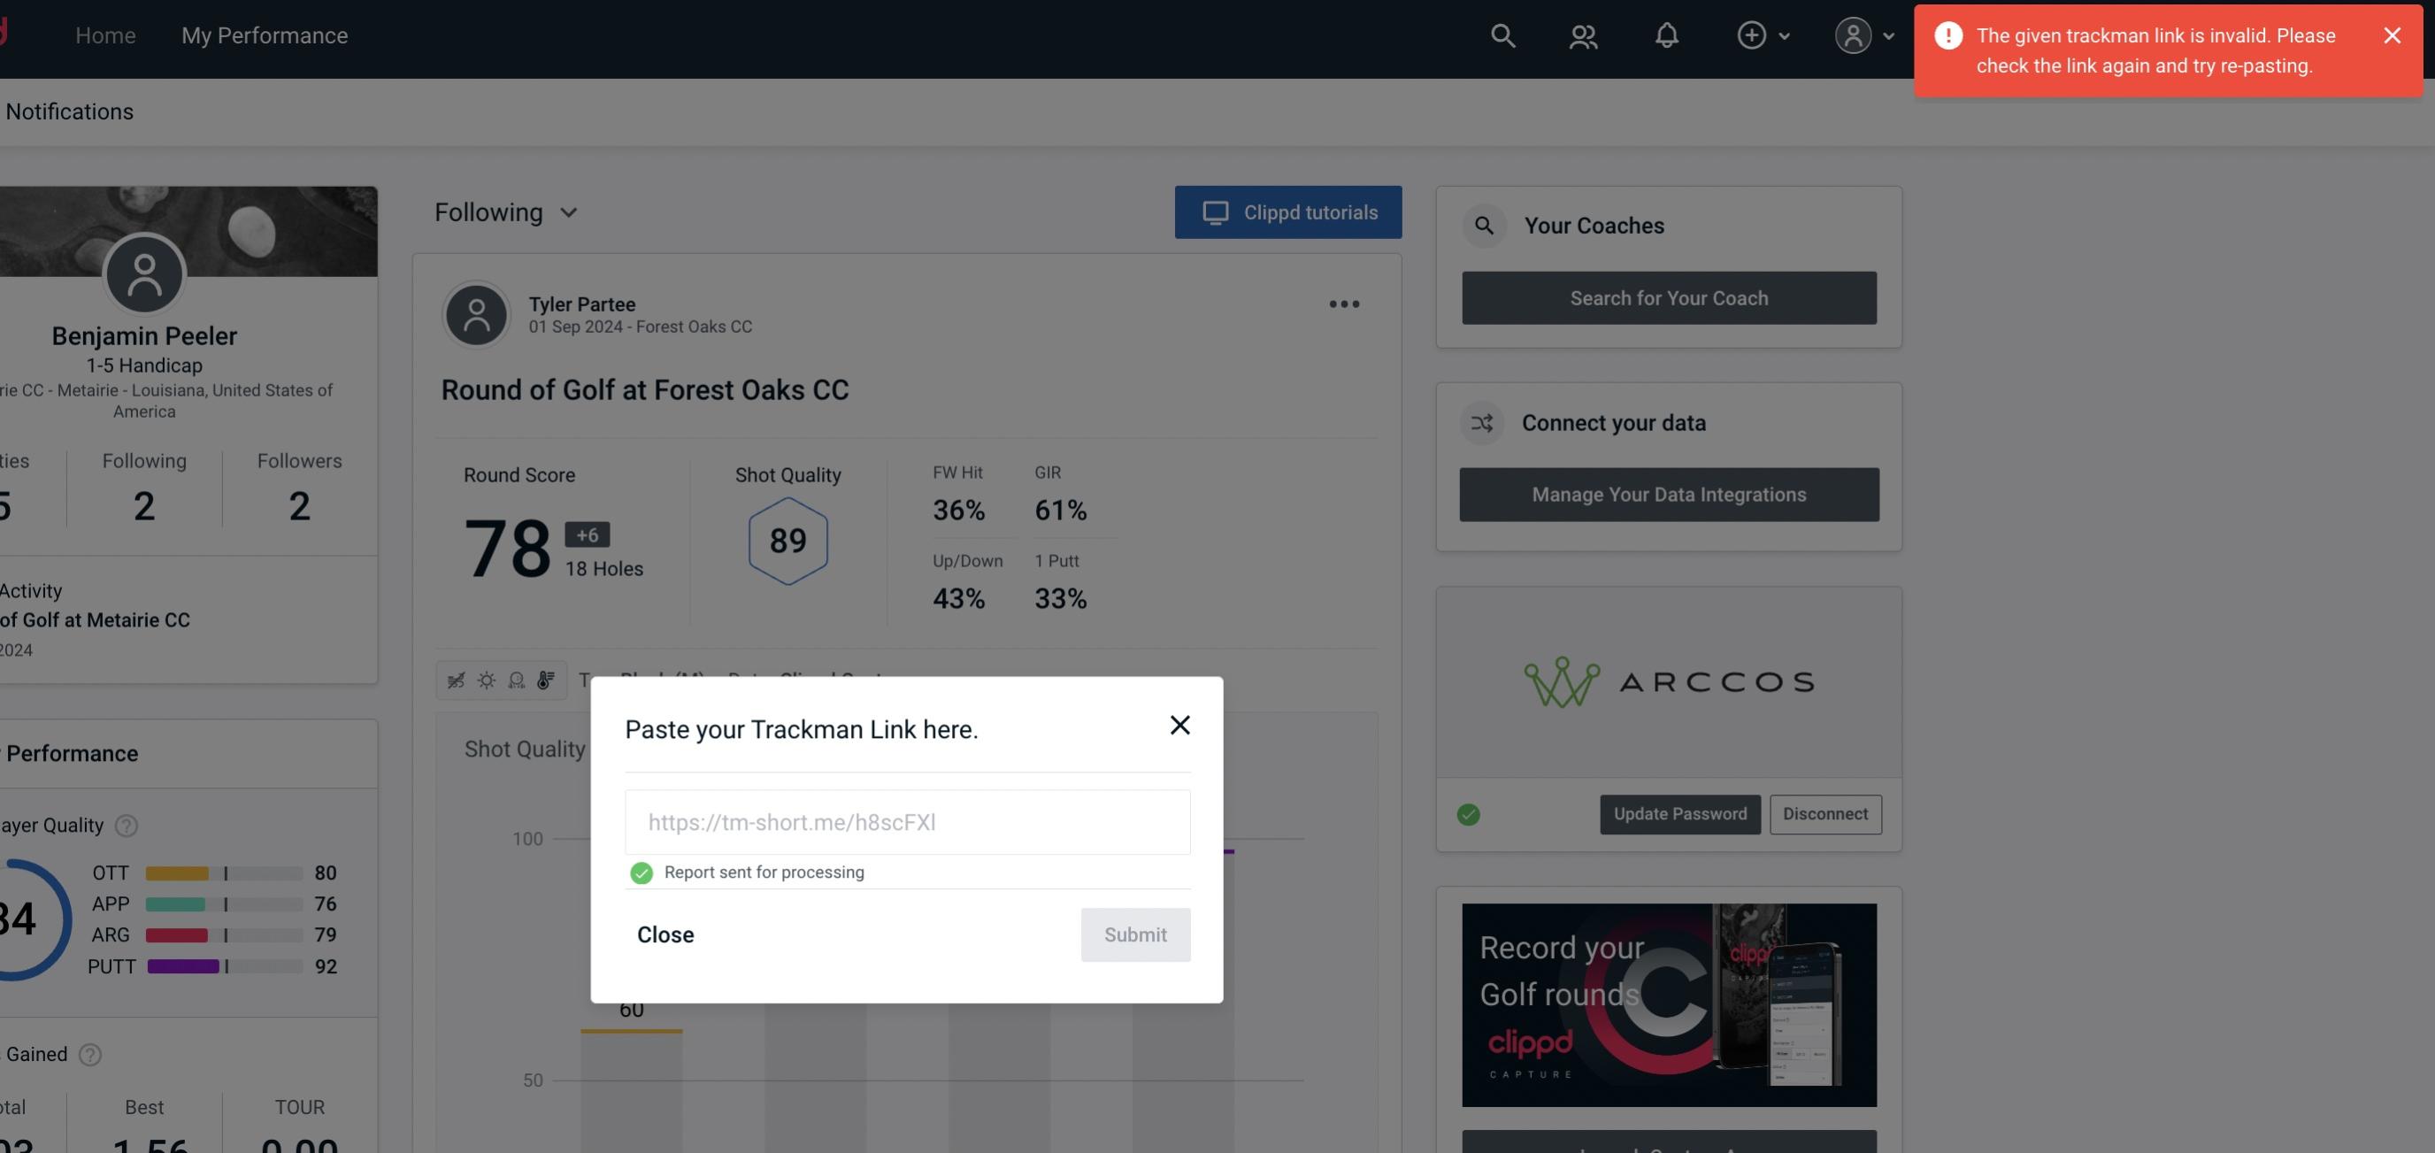Viewport: 2435px width, 1153px height.
Task: Click Search for Your Coach button
Action: [x=1670, y=296]
